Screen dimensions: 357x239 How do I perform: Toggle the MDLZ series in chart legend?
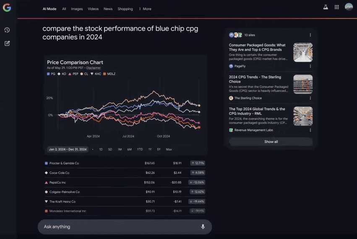click(x=109, y=74)
